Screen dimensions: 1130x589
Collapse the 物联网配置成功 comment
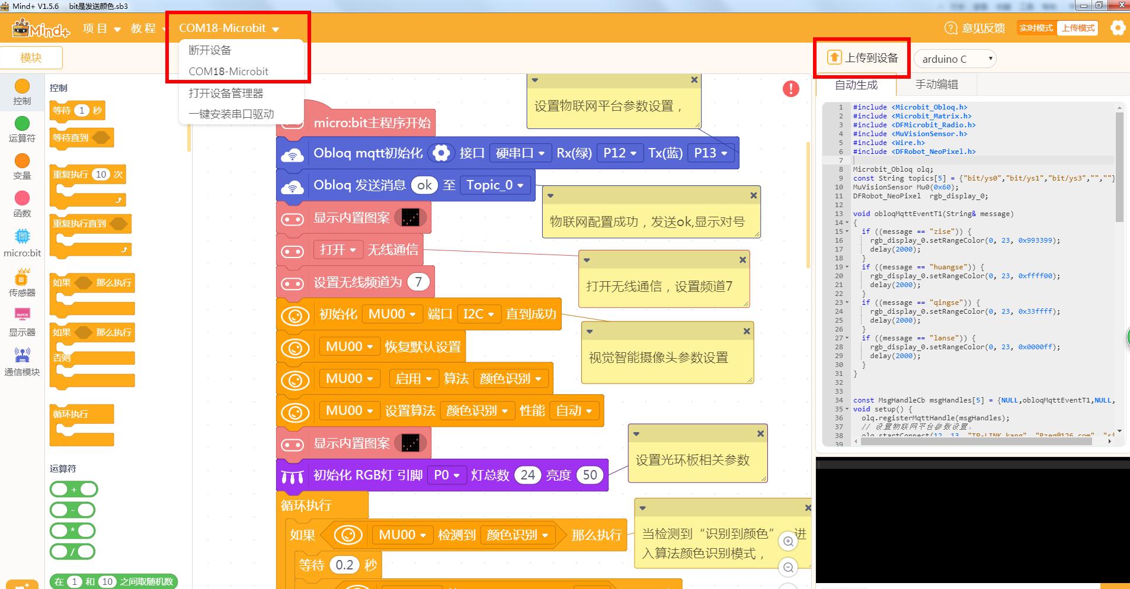click(550, 195)
